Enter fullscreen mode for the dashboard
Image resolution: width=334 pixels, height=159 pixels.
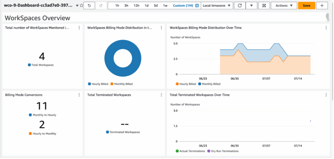point(264,6)
